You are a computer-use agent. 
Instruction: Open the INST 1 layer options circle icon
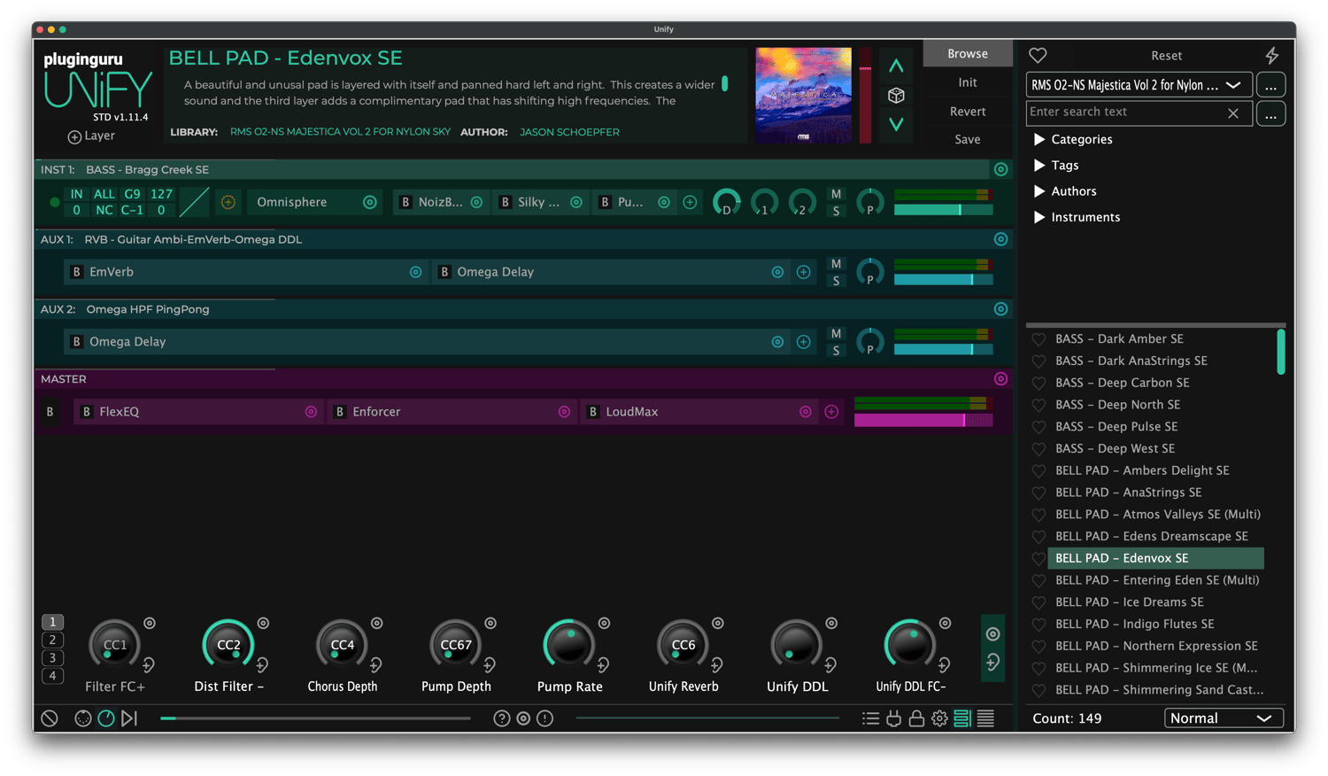[1000, 169]
